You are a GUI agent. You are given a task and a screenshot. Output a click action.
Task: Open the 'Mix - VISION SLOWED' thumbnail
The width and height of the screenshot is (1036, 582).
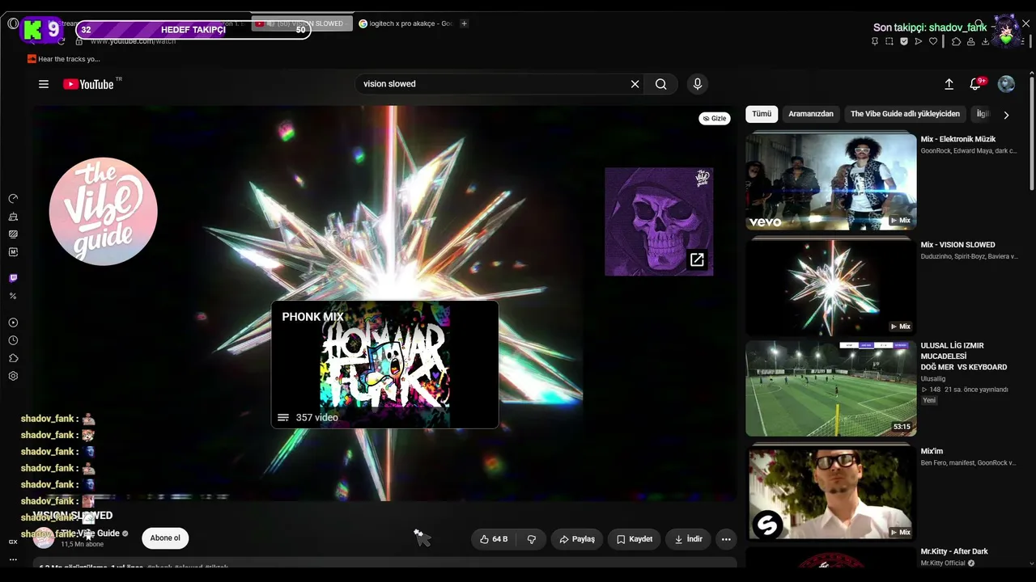[x=831, y=287]
